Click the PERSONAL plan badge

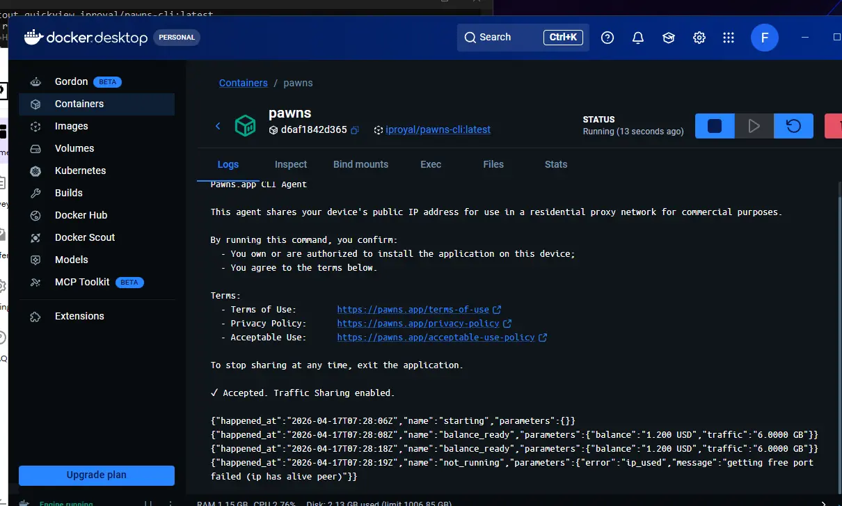177,38
